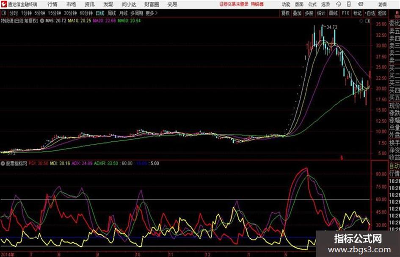The image size is (400, 257).
Task: Switch to the 30分钟 period tab
Action: tap(70, 13)
